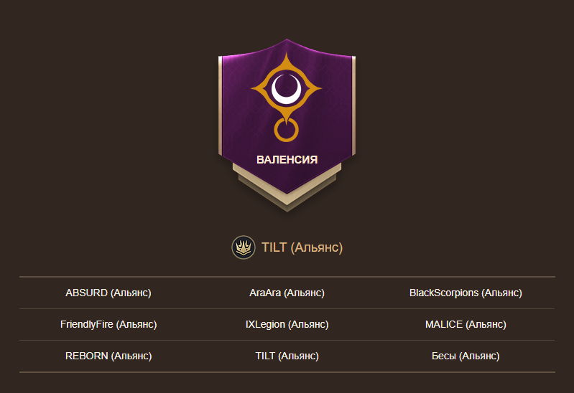
Task: Click the golden eye emblem on the shield
Action: 286,88
